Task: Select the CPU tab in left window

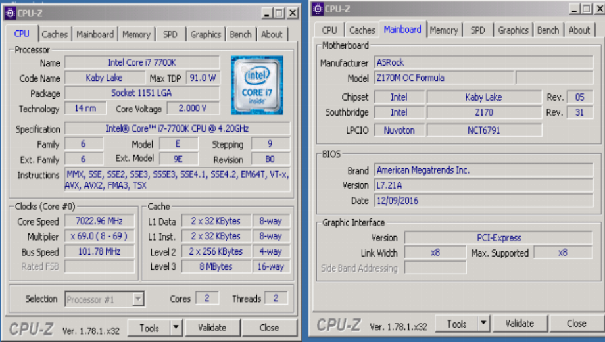Action: pyautogui.click(x=22, y=34)
